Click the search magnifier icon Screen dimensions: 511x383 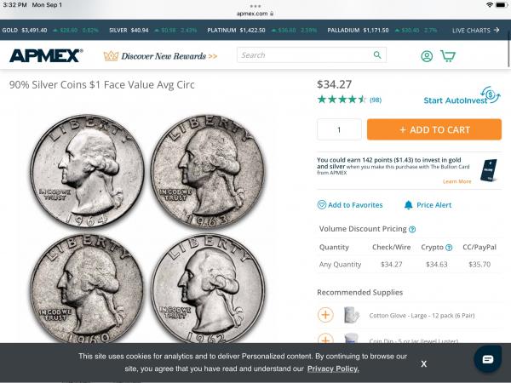click(x=377, y=55)
